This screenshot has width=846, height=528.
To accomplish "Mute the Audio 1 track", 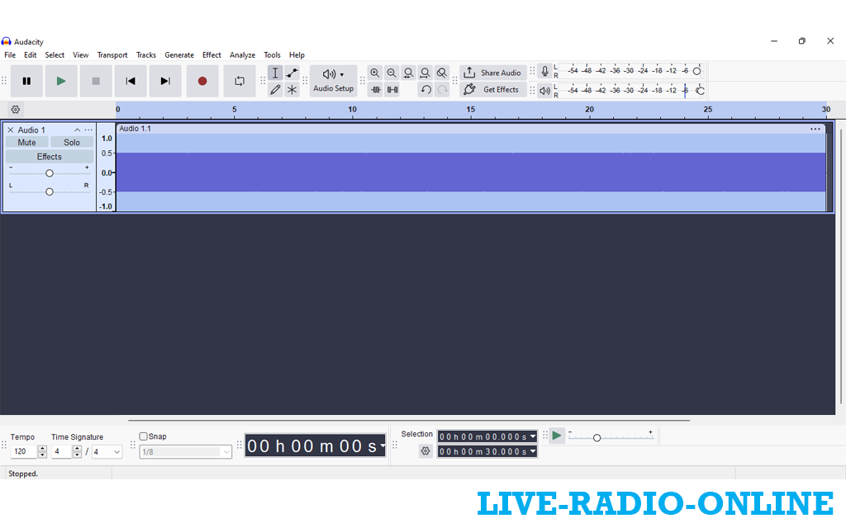I will [27, 142].
